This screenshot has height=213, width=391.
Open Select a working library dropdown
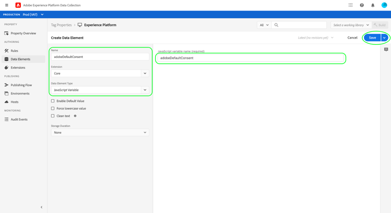click(351, 25)
